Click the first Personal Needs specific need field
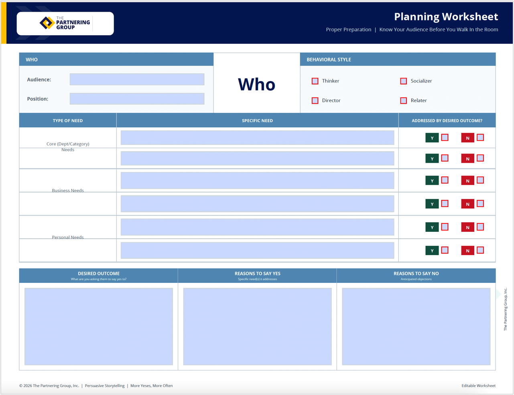This screenshot has width=514, height=395. [x=257, y=227]
